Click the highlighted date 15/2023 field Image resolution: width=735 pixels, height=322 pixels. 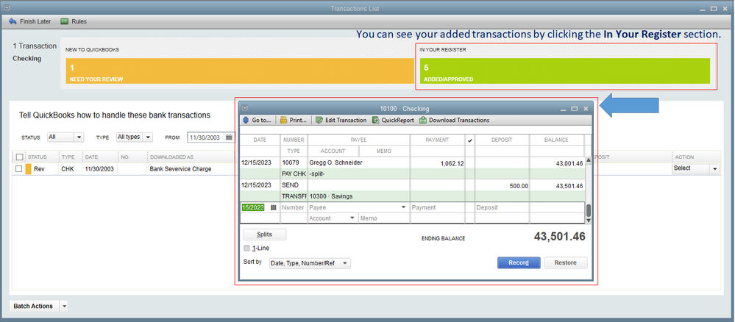coord(253,207)
